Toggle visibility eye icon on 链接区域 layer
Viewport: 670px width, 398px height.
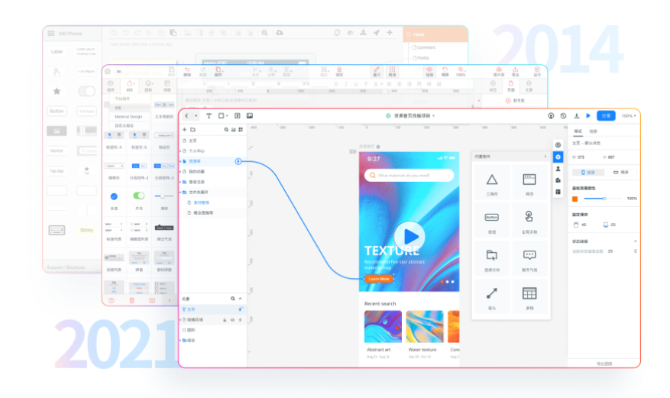tap(232, 319)
